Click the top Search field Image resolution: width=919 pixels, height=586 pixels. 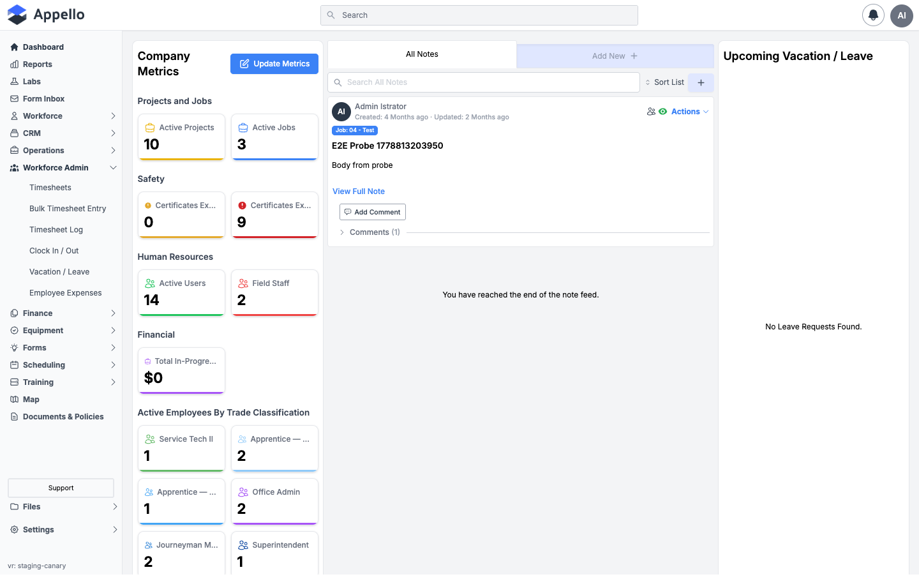pyautogui.click(x=479, y=15)
